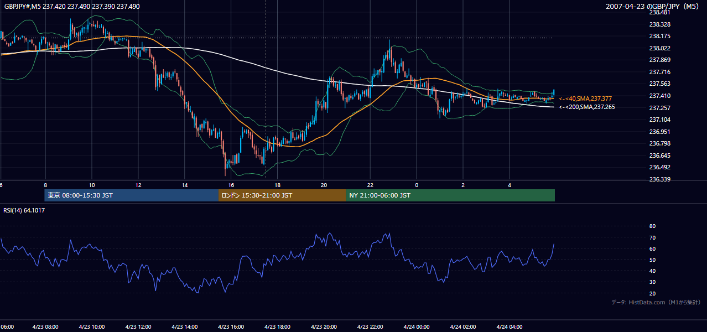Click the RSI scale value 60

pyautogui.click(x=652, y=248)
